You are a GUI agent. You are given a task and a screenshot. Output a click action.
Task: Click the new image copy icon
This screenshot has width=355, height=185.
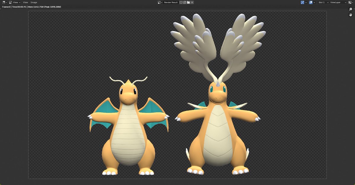[185, 2]
